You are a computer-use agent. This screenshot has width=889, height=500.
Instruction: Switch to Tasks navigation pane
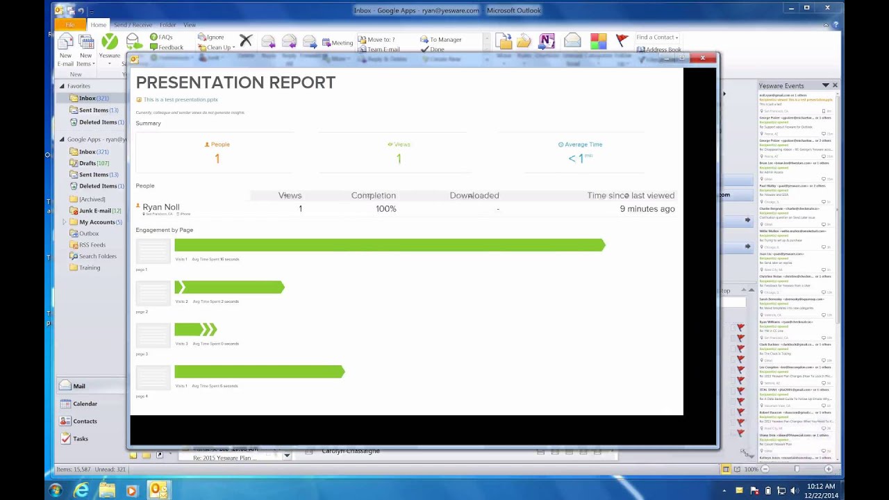click(91, 439)
